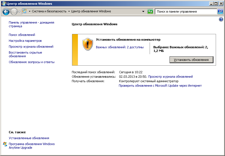The image size is (225, 156).
Task: Focus the "Поиск в панели управления" search field
Action: (186, 12)
